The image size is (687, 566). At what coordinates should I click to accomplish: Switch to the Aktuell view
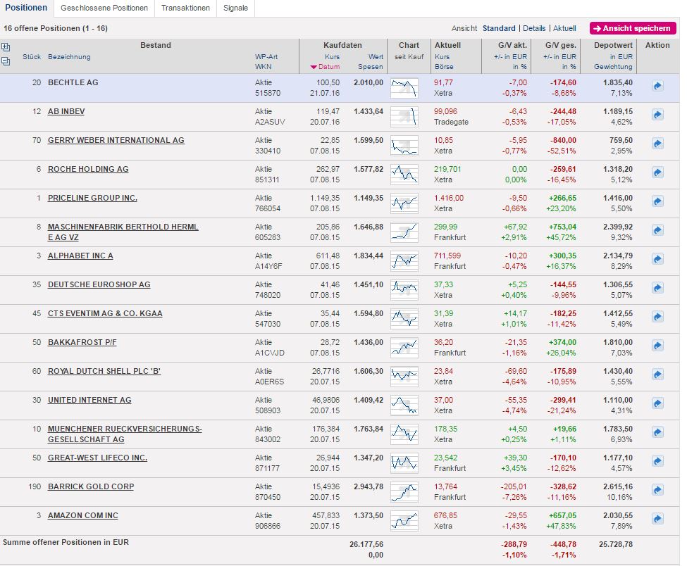pos(564,28)
